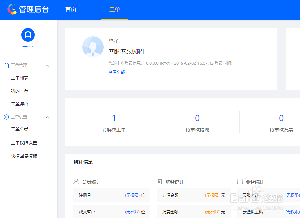
Task: Click the person icon next to 会员统计
Action: click(x=77, y=181)
